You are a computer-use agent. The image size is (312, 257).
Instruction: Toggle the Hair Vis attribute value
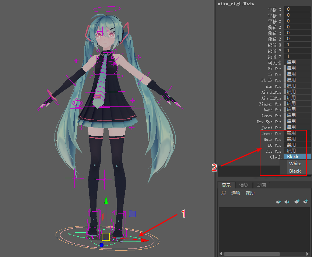[297, 139]
